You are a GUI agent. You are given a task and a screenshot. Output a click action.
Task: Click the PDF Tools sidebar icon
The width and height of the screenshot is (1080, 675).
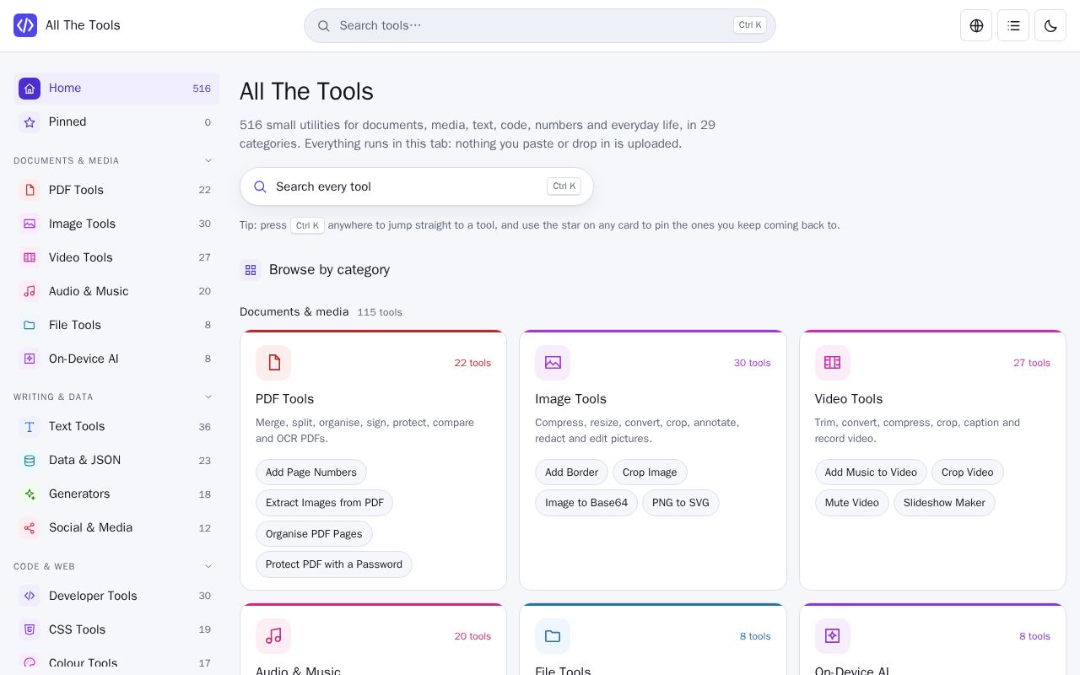coord(30,190)
